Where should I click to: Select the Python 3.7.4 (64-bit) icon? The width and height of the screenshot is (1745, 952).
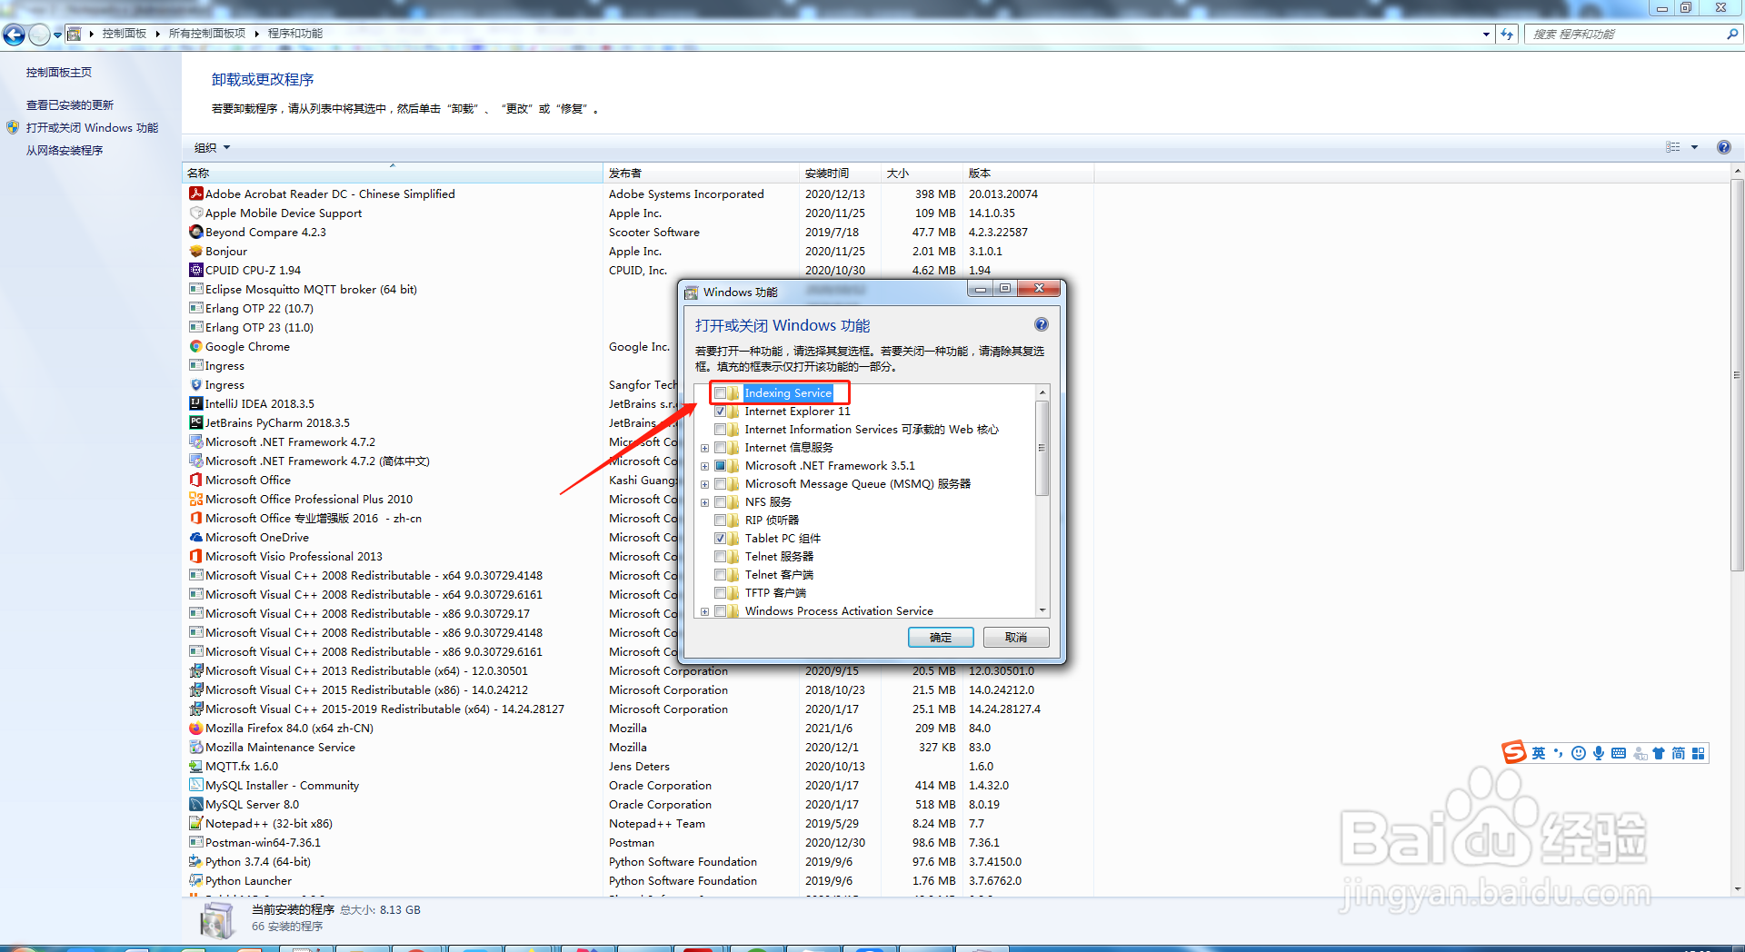[x=195, y=861]
